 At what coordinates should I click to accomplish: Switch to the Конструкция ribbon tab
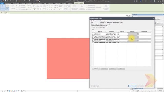pos(16,3)
